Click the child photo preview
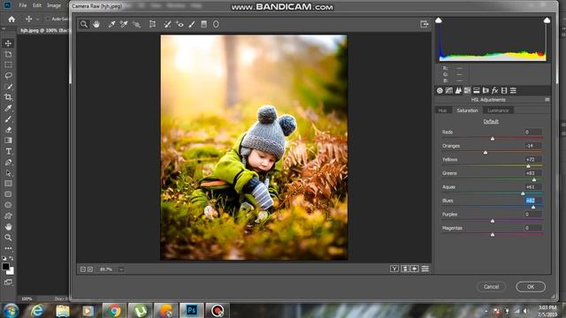The width and height of the screenshot is (566, 318). (254, 148)
